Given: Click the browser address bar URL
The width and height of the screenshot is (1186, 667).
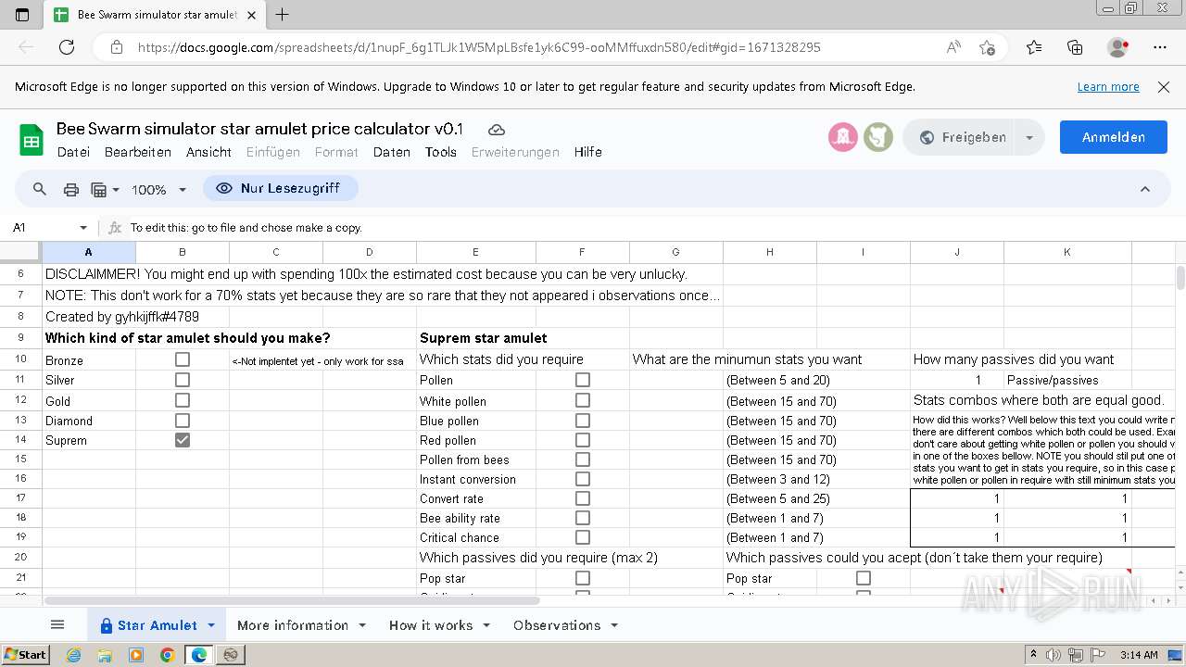Looking at the screenshot, I should [x=479, y=47].
